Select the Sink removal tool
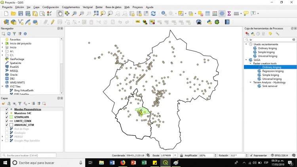 click(x=270, y=86)
